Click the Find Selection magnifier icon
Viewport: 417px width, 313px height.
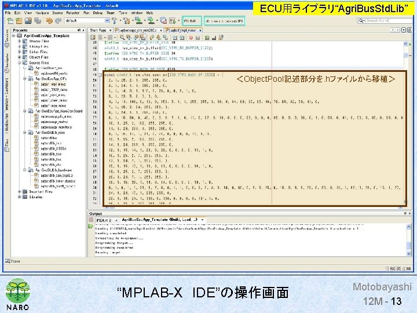tap(122, 38)
